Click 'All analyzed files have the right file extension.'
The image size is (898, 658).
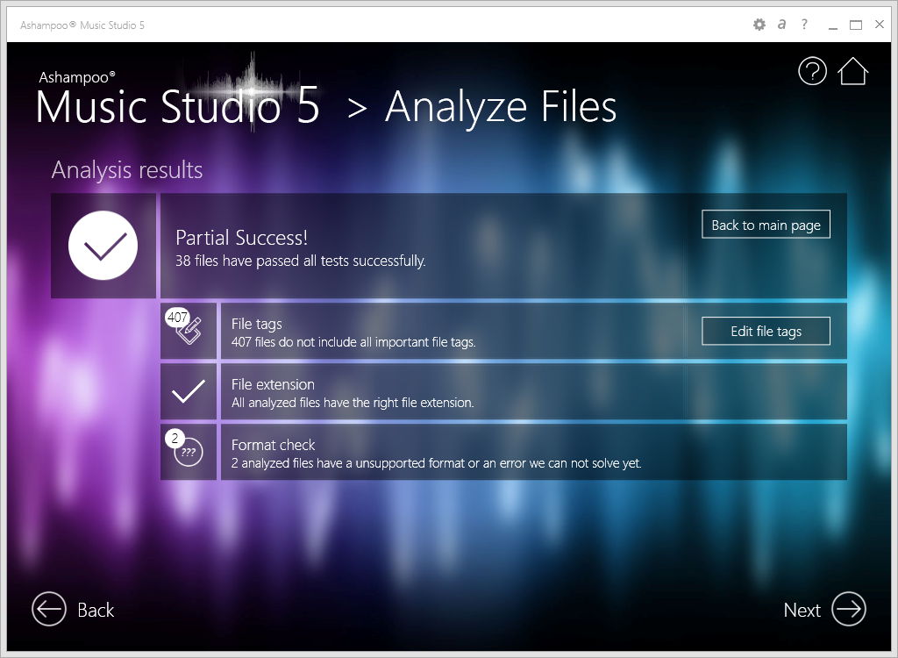[353, 403]
